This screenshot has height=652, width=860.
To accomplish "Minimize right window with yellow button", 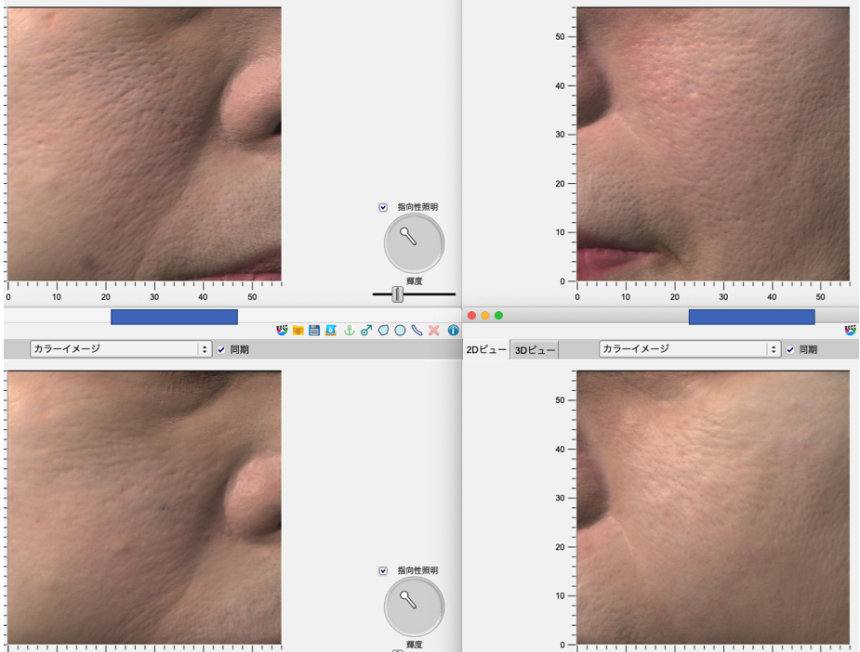I will coord(484,316).
